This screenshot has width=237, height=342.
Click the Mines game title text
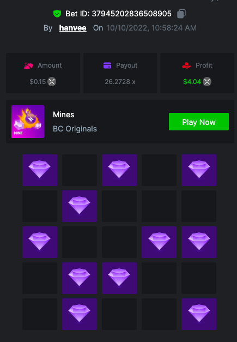point(64,115)
